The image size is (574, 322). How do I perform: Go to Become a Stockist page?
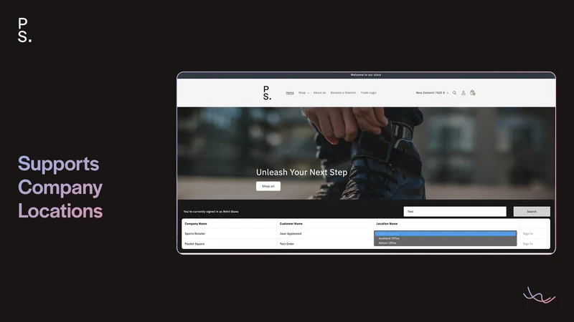[343, 93]
